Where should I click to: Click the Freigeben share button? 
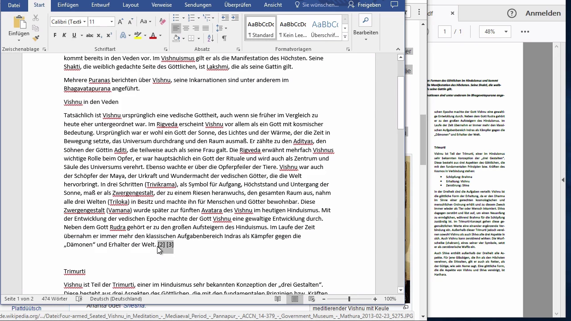(x=365, y=5)
